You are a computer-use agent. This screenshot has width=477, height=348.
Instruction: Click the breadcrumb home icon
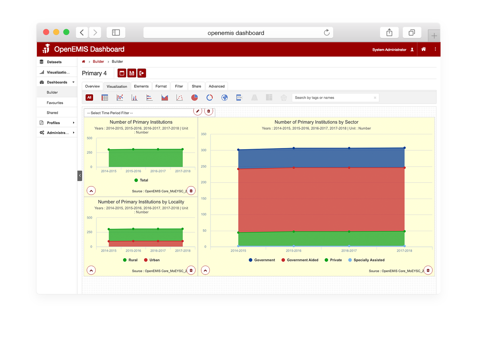(83, 61)
